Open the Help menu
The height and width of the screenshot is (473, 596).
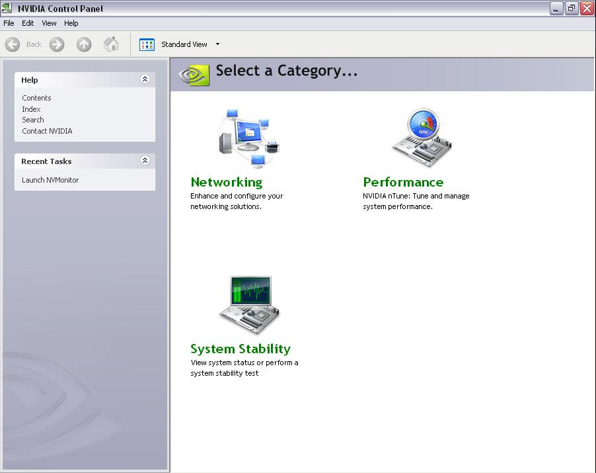pos(71,23)
